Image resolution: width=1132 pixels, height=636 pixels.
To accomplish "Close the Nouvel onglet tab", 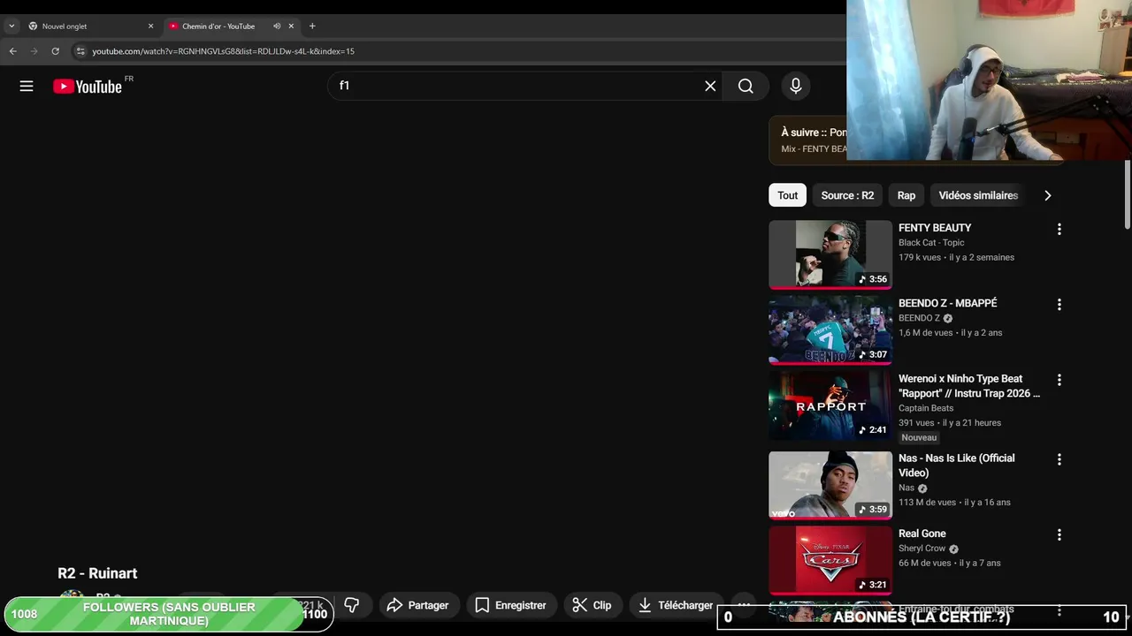I will [150, 26].
